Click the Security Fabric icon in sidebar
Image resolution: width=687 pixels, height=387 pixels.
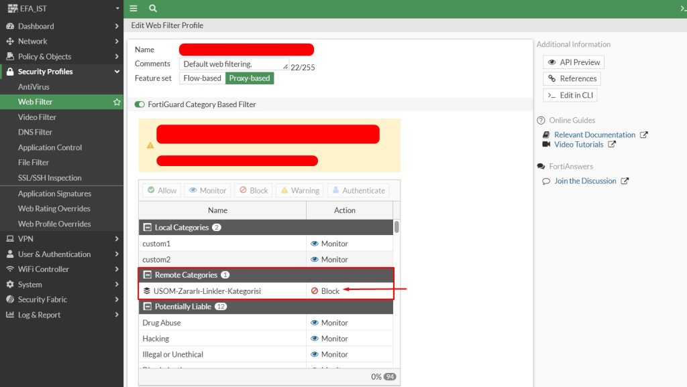click(x=10, y=299)
